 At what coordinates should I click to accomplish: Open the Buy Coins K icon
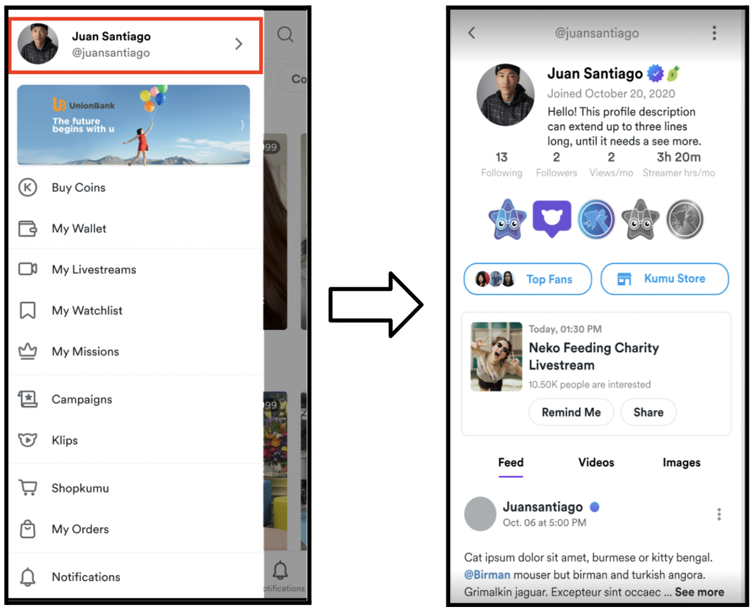point(27,188)
